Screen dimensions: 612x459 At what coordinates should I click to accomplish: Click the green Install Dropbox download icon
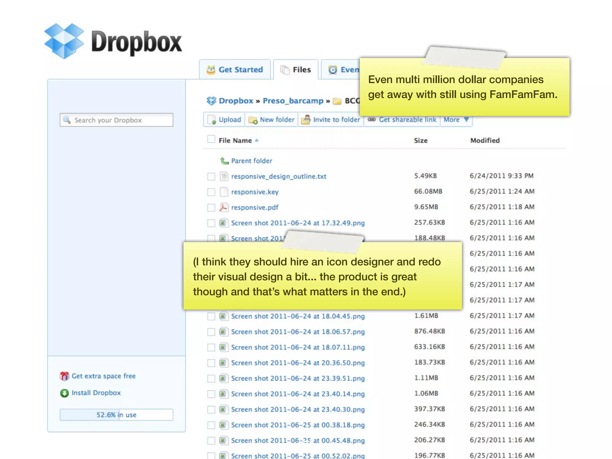click(x=64, y=393)
